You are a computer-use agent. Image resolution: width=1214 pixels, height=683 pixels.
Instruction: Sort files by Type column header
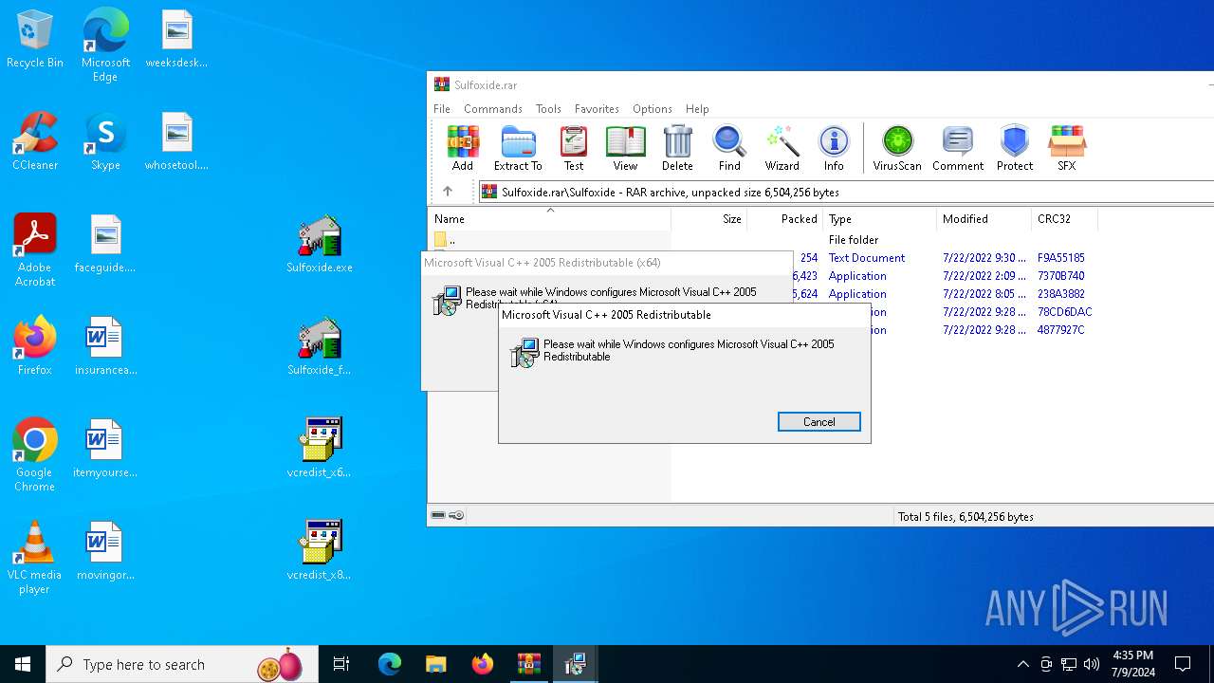[879, 219]
